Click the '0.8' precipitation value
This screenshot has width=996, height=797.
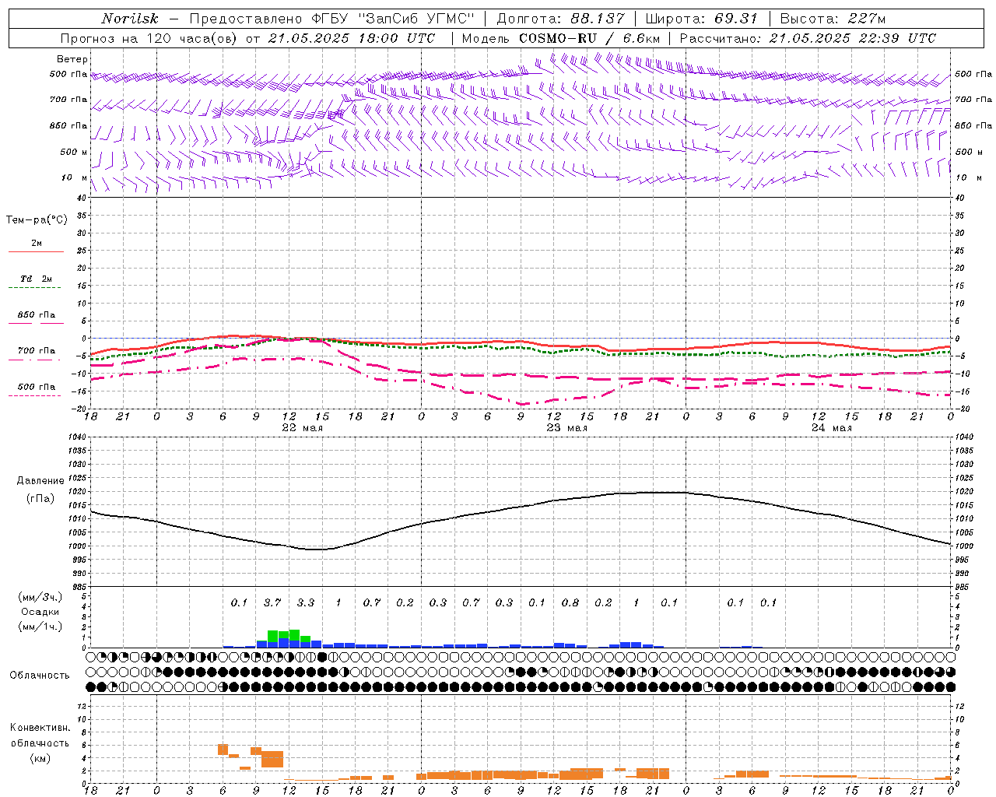pyautogui.click(x=570, y=602)
